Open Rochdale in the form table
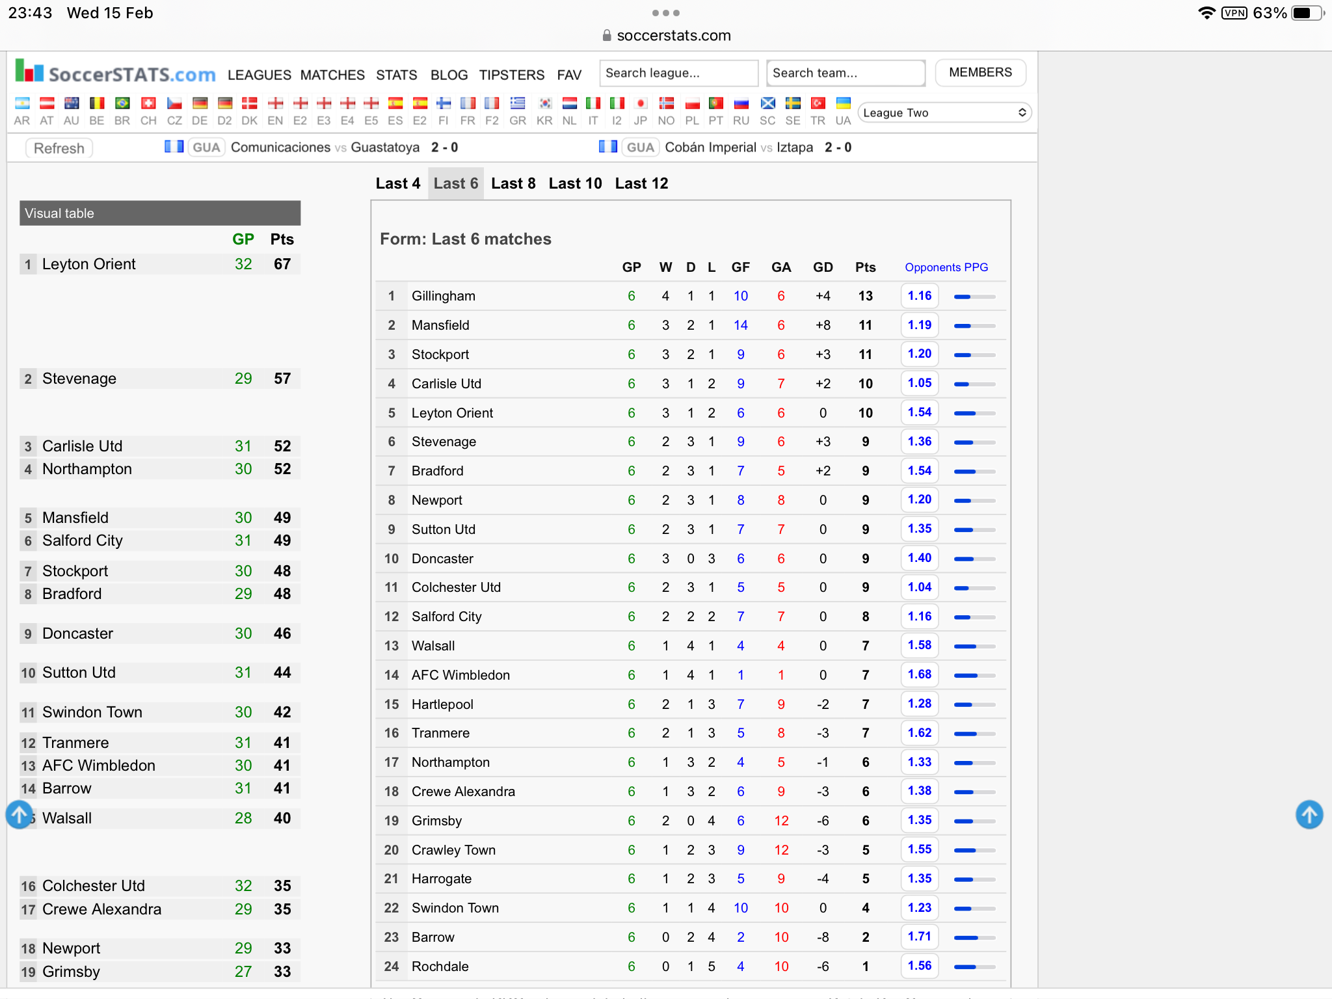The image size is (1332, 999). [x=440, y=966]
